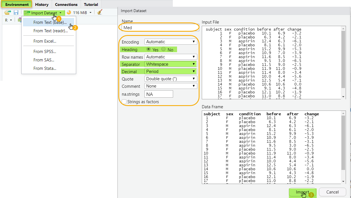The image size is (351, 198).
Task: Click the save workspace floppy disk icon
Action: coord(16,13)
